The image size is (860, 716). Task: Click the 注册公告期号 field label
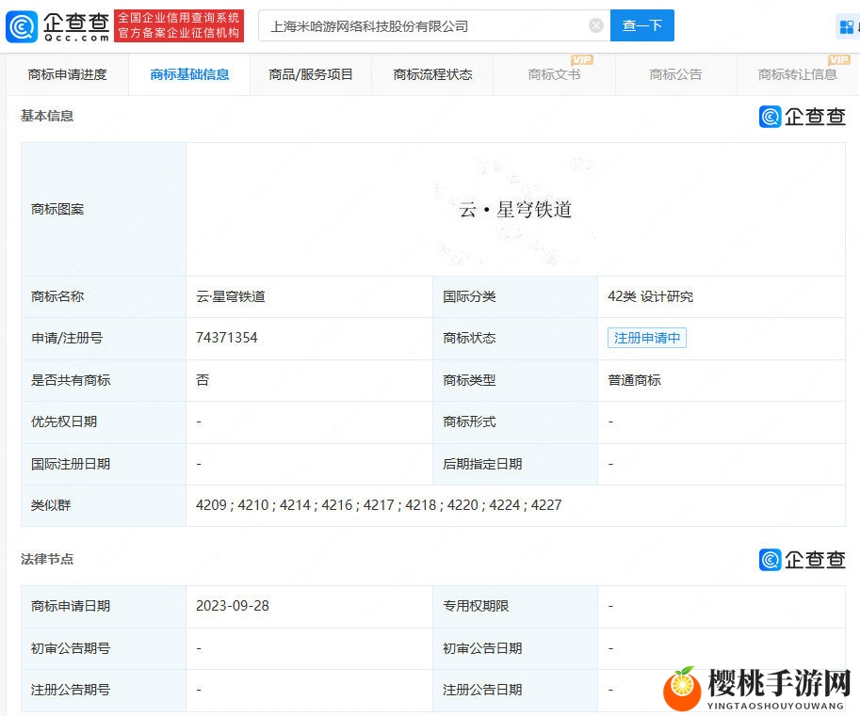coord(71,690)
